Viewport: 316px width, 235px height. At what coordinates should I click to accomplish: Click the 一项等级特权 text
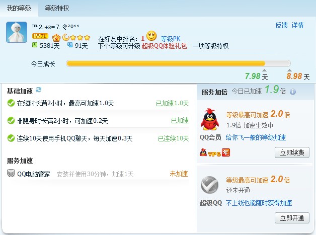click(x=211, y=46)
